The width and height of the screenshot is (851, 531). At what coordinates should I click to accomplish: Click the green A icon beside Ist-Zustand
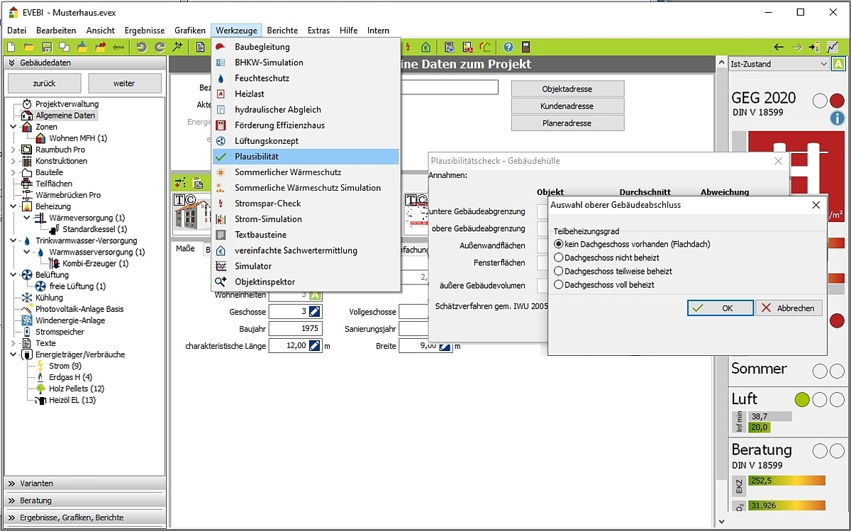(x=839, y=64)
